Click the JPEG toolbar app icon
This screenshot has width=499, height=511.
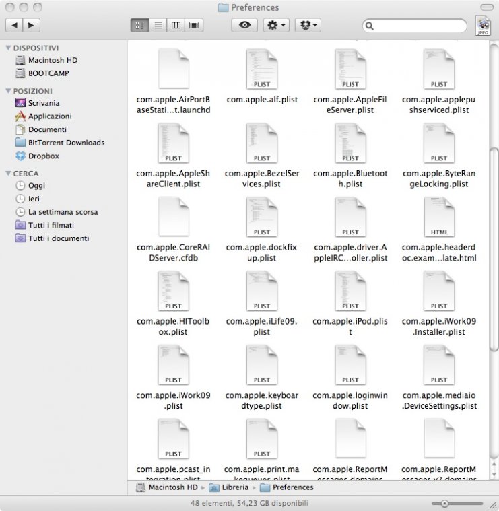click(483, 26)
